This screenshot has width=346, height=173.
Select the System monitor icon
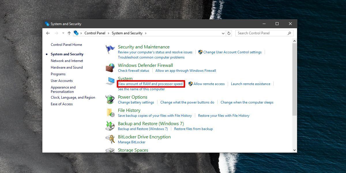pyautogui.click(x=110, y=81)
